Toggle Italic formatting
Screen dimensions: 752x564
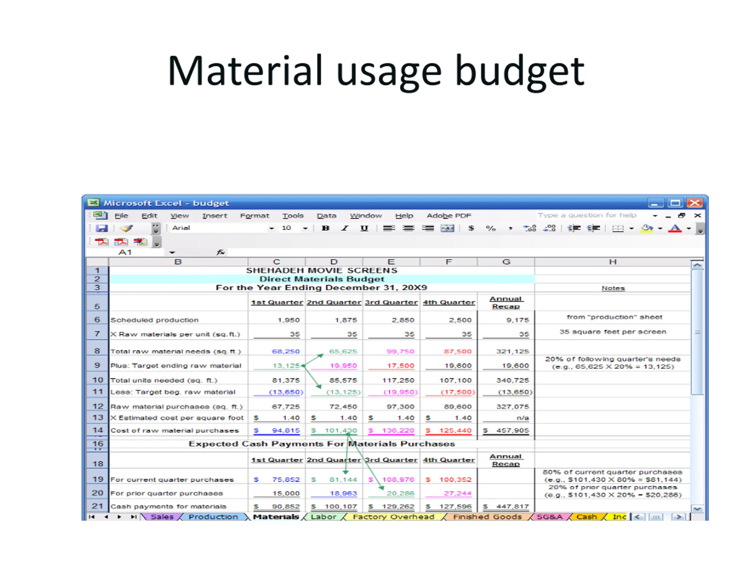coord(345,229)
